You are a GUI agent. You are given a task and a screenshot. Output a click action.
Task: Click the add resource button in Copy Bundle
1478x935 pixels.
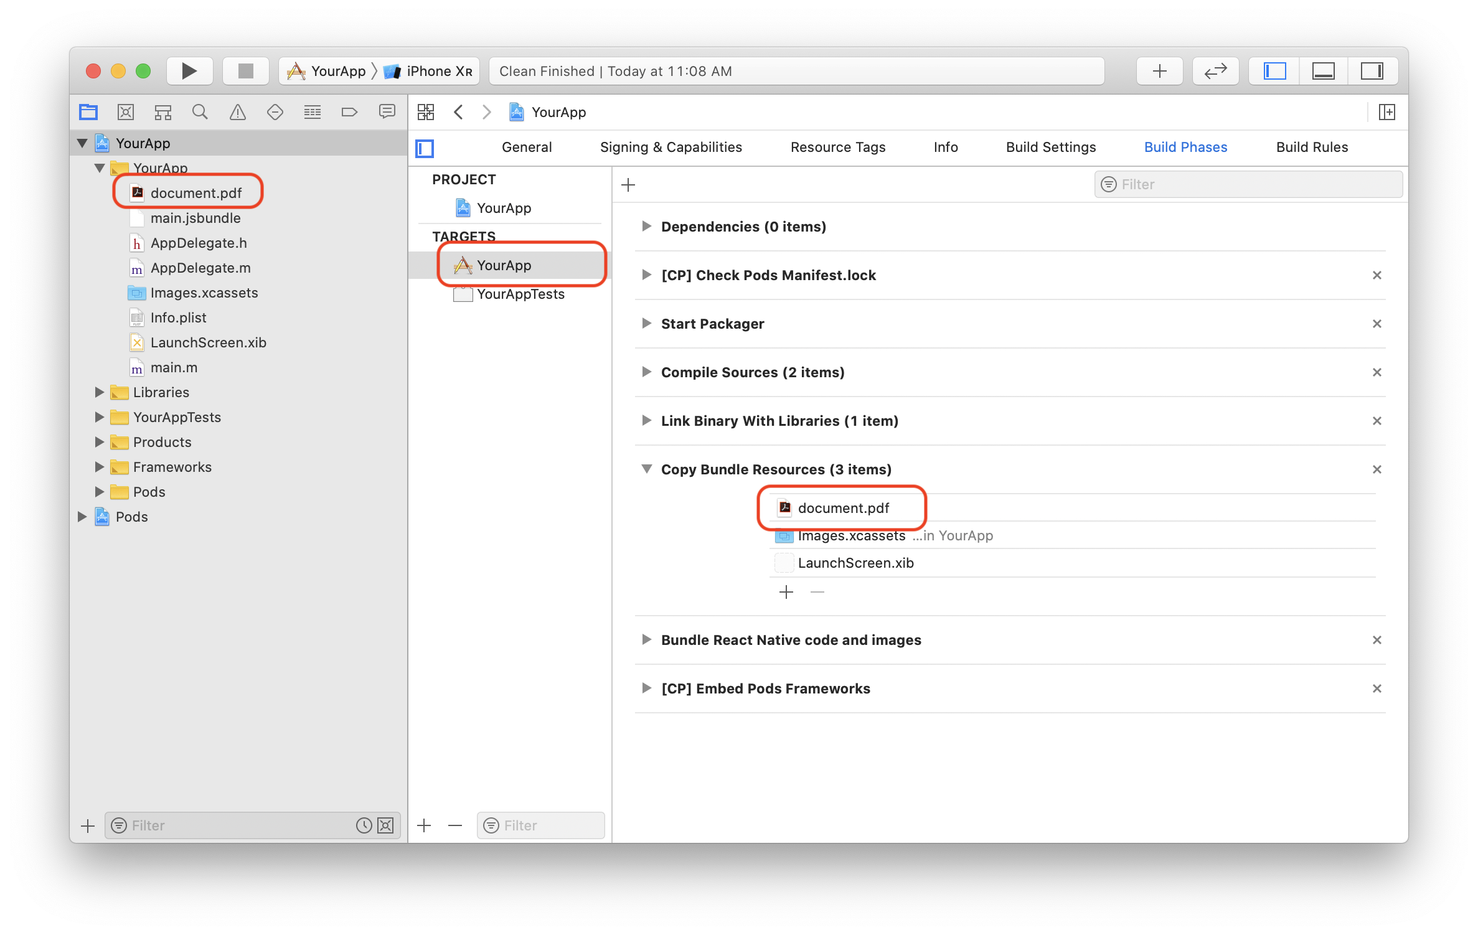point(786,591)
